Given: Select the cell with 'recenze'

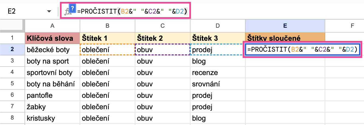Looking at the screenshot, I should pyautogui.click(x=217, y=73).
